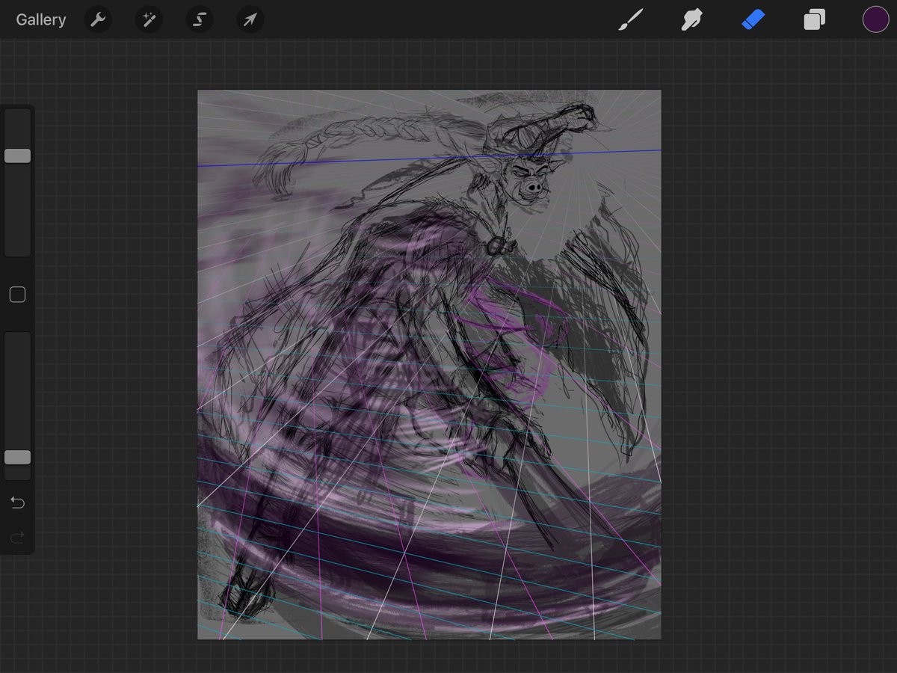This screenshot has width=897, height=673.
Task: Select the Smudge tool
Action: (x=691, y=19)
